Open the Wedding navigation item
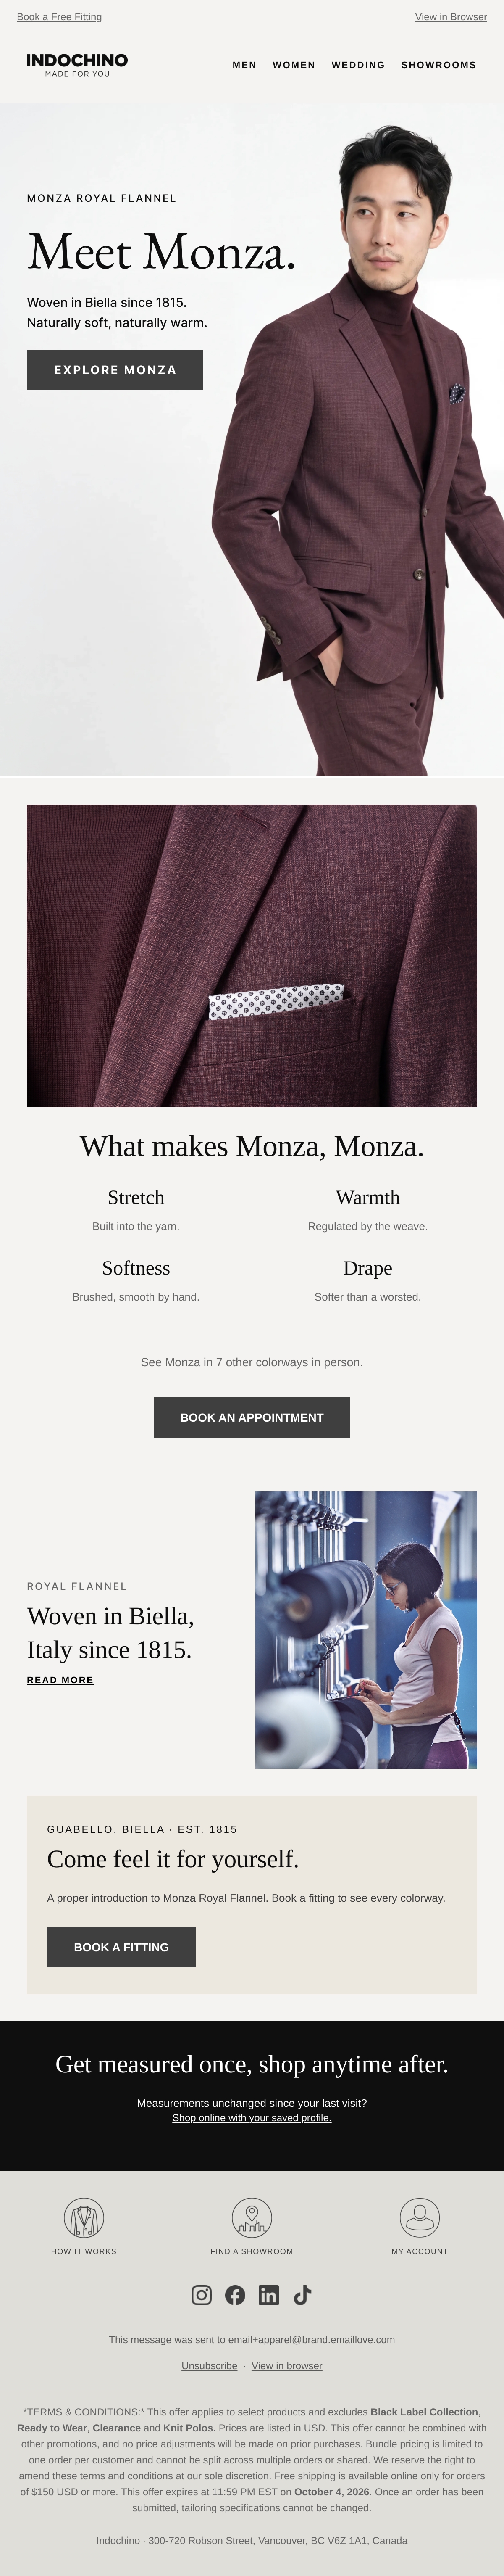This screenshot has height=2576, width=504. point(358,65)
